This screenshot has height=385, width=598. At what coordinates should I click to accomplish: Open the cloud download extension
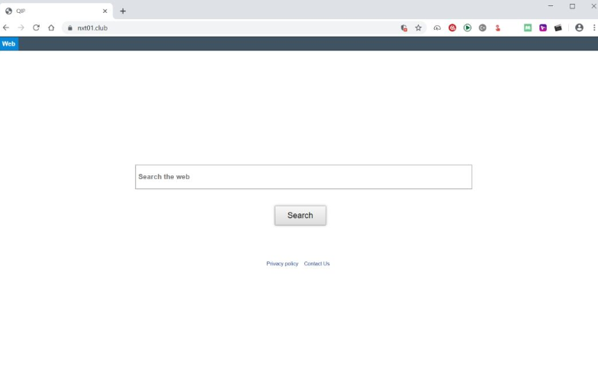tap(437, 27)
